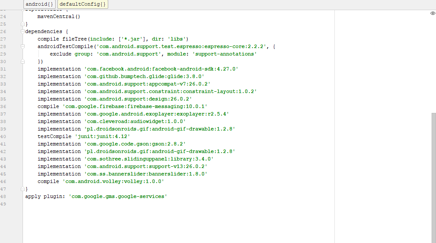Screen dimensions: 436x243
Task: Click the 'support-annotations' module string
Action: (224, 54)
